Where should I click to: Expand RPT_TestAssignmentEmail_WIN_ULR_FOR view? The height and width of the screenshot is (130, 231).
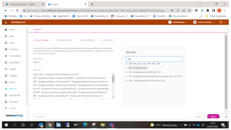(127, 80)
